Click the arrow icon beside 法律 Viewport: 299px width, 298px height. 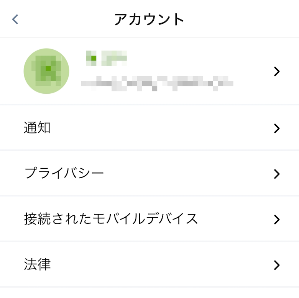(x=277, y=265)
